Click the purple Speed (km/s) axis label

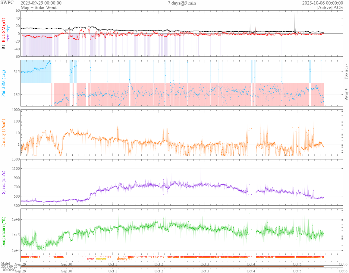(x=4, y=182)
